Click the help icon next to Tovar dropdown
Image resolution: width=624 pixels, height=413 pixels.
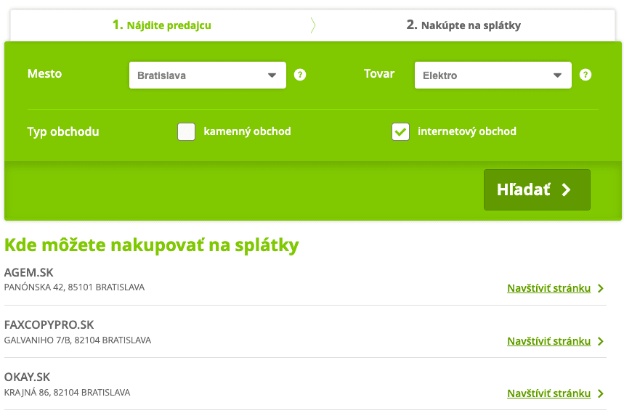[585, 75]
